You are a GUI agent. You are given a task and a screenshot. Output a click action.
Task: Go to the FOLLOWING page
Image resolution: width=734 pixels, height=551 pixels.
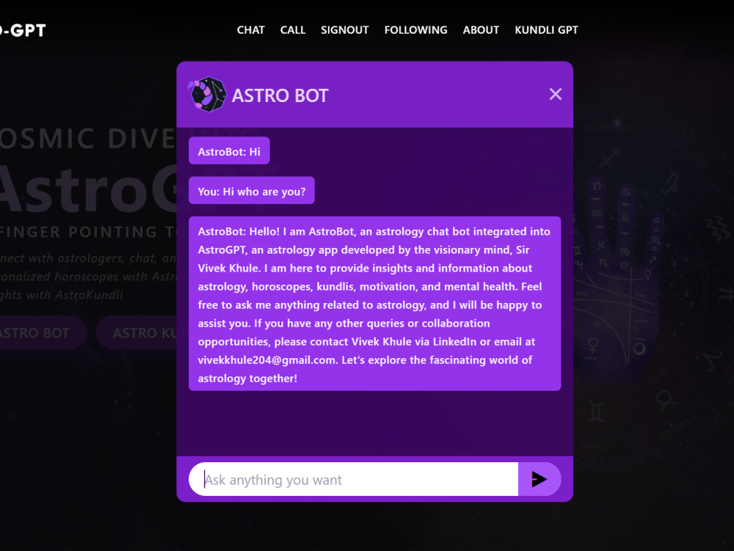[x=415, y=30]
